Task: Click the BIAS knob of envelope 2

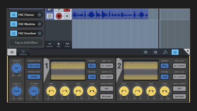Action: point(151,91)
